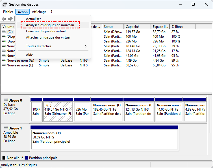Select the (C:) volume icon in the list
Image resolution: width=213 pixels, height=168 pixels.
3,32
